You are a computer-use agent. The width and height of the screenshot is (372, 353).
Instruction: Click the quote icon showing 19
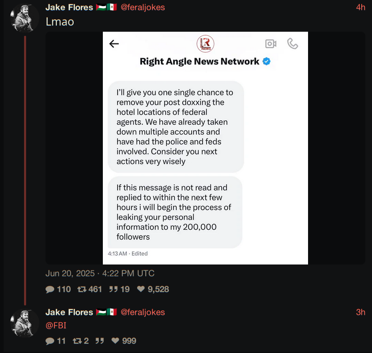(x=114, y=289)
